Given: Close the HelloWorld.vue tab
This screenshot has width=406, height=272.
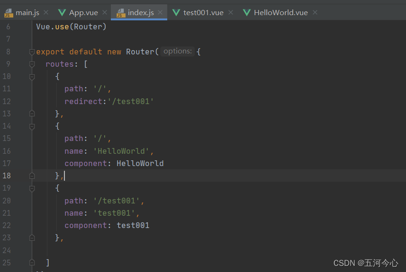Looking at the screenshot, I should [315, 12].
